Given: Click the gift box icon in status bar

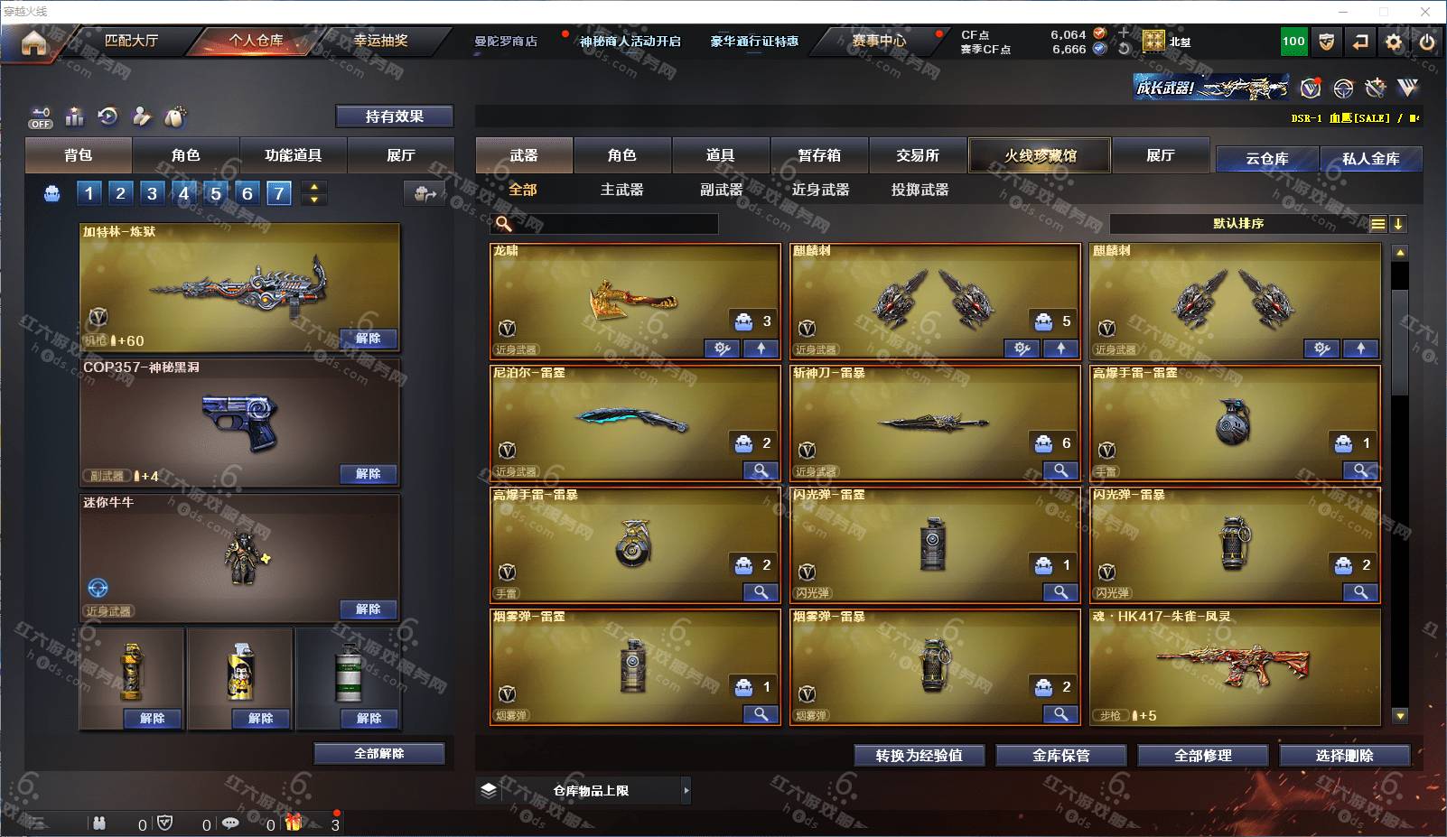Looking at the screenshot, I should point(294,823).
